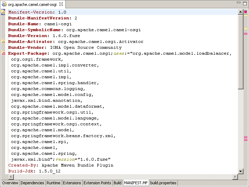Click the topmost yellow warning mark in overview ruler
249x187 pixels.
pyautogui.click(x=246, y=16)
